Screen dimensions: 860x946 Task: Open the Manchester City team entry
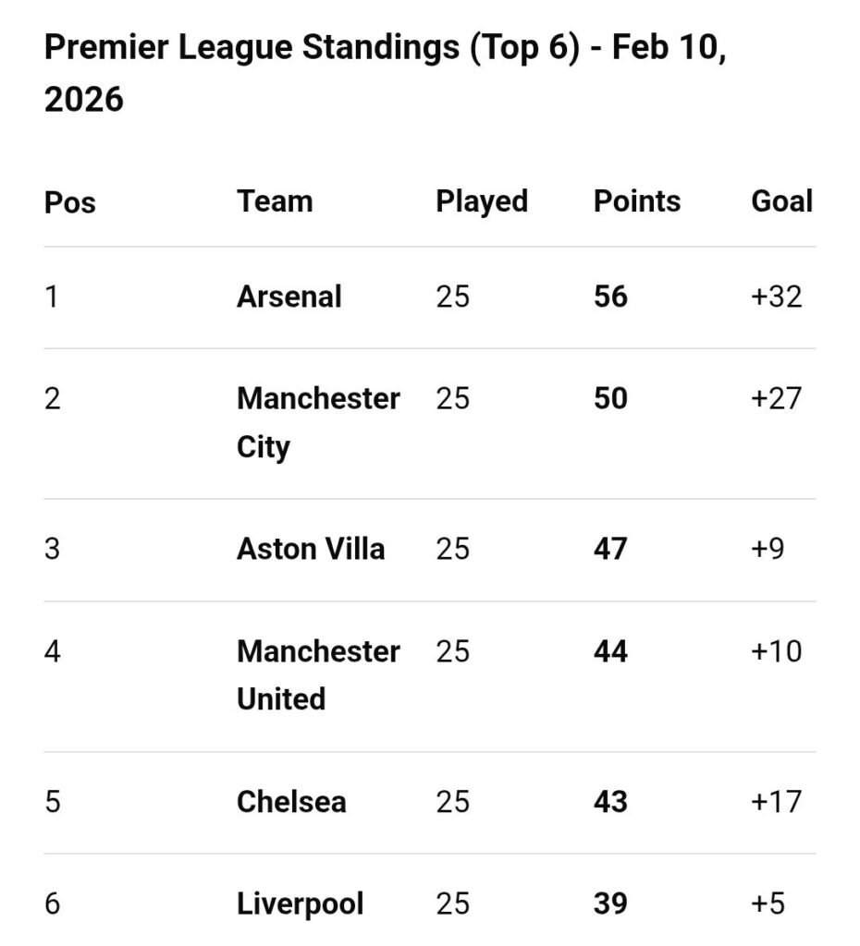click(x=317, y=422)
